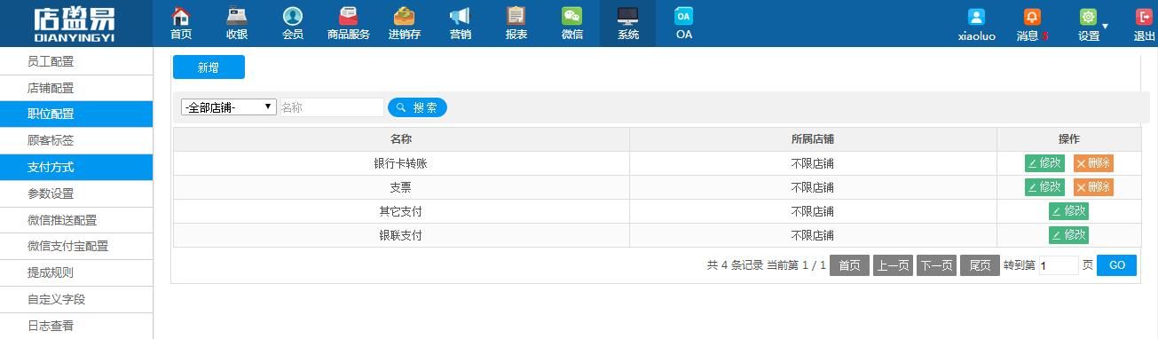Click the 店盈易 logo

point(75,24)
